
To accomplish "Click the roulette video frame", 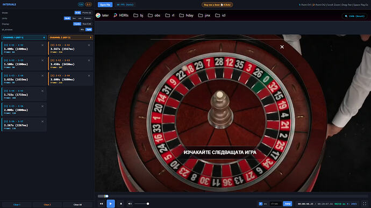I will click(x=233, y=113).
